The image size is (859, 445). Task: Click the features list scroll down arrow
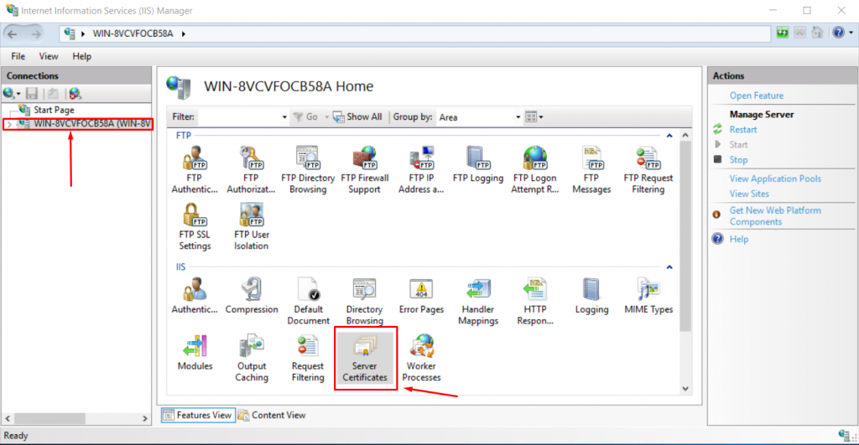click(685, 389)
